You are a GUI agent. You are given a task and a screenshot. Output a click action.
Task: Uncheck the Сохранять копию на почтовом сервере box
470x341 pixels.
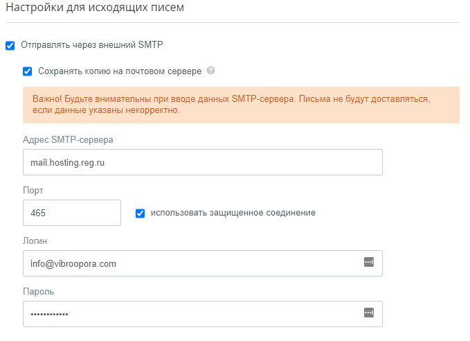coord(28,71)
